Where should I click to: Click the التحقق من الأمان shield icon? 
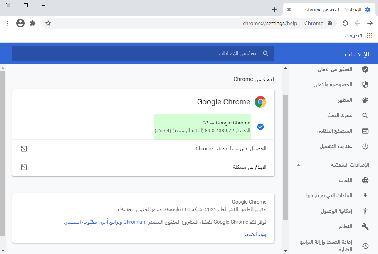(x=365, y=69)
